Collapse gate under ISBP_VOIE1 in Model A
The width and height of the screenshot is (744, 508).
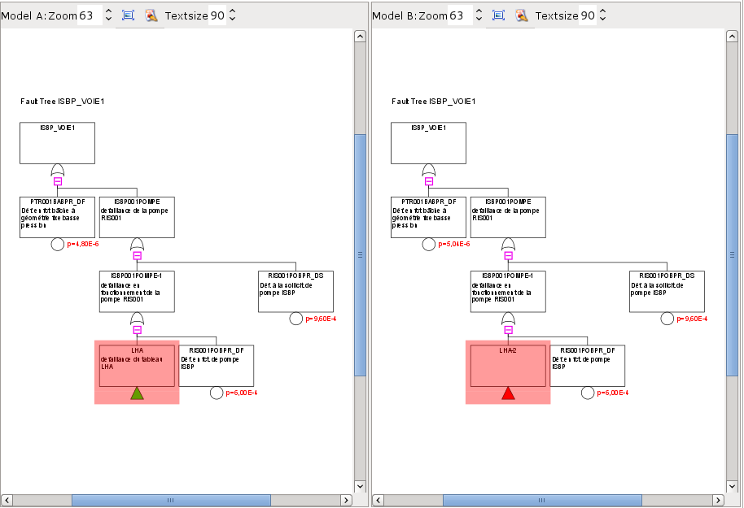(58, 181)
